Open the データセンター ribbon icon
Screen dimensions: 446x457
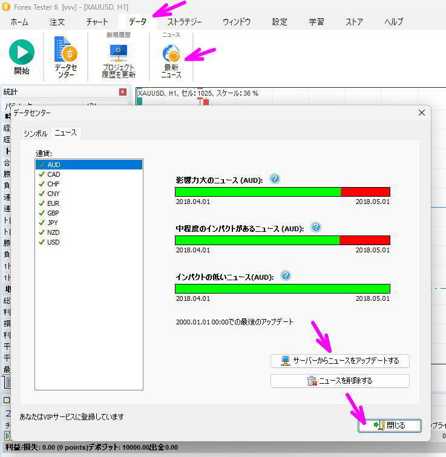click(x=65, y=48)
